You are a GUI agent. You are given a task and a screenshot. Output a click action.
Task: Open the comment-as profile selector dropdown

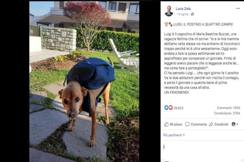click(x=235, y=124)
